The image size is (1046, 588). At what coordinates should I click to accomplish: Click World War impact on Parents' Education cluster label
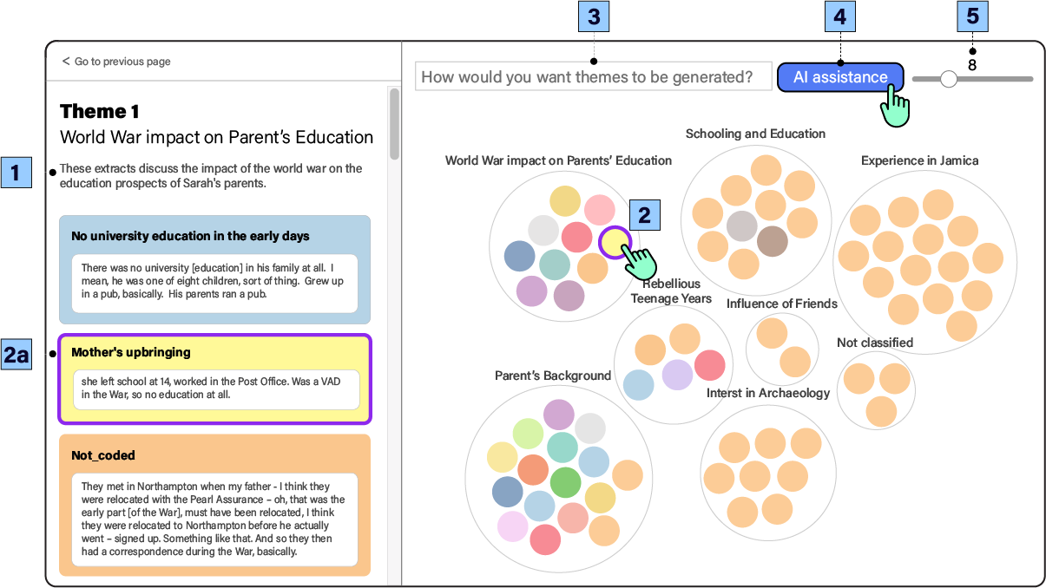[x=558, y=160]
